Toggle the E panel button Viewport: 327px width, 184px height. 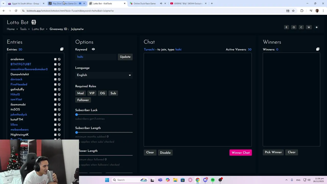(x=286, y=27)
